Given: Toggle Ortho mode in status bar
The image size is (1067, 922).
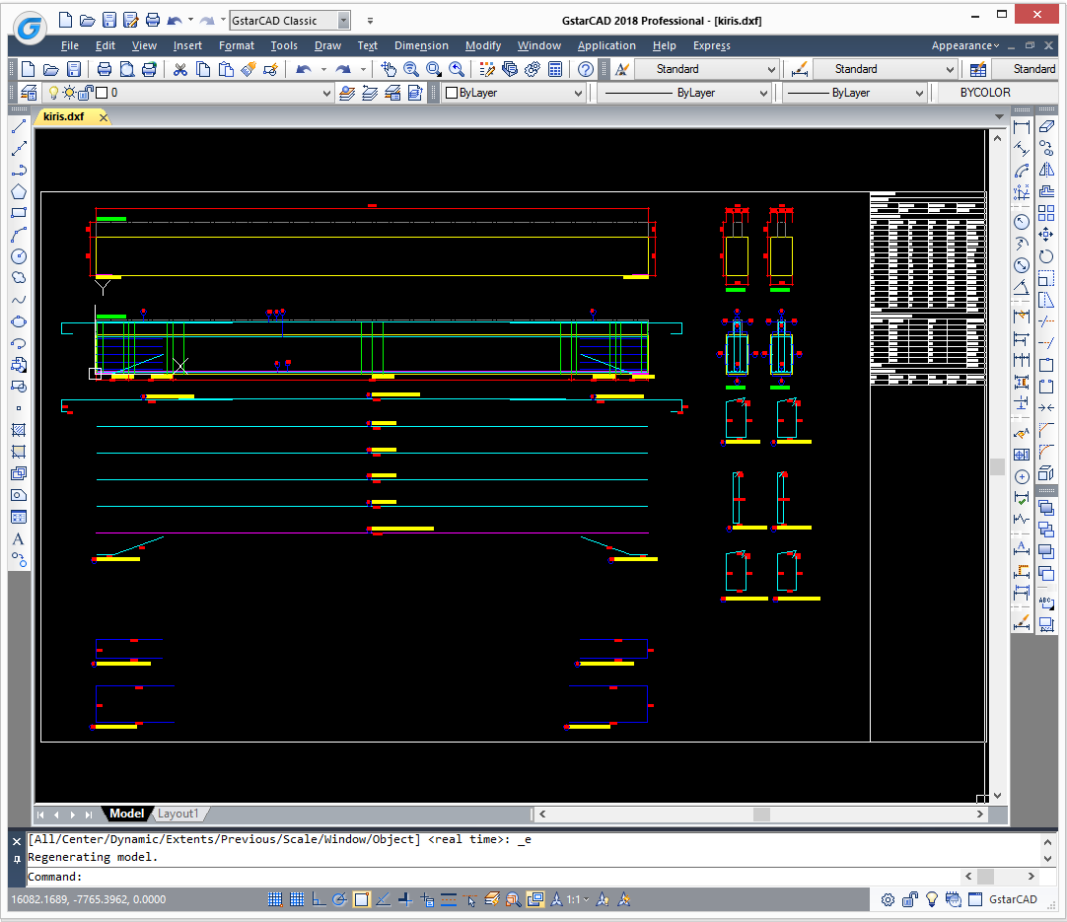Looking at the screenshot, I should coord(319,899).
